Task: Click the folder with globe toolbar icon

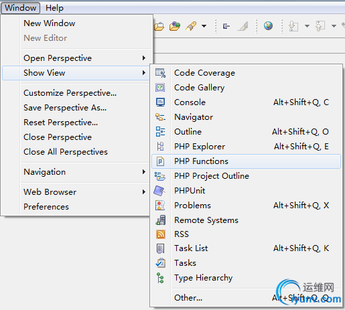Action: [x=175, y=26]
